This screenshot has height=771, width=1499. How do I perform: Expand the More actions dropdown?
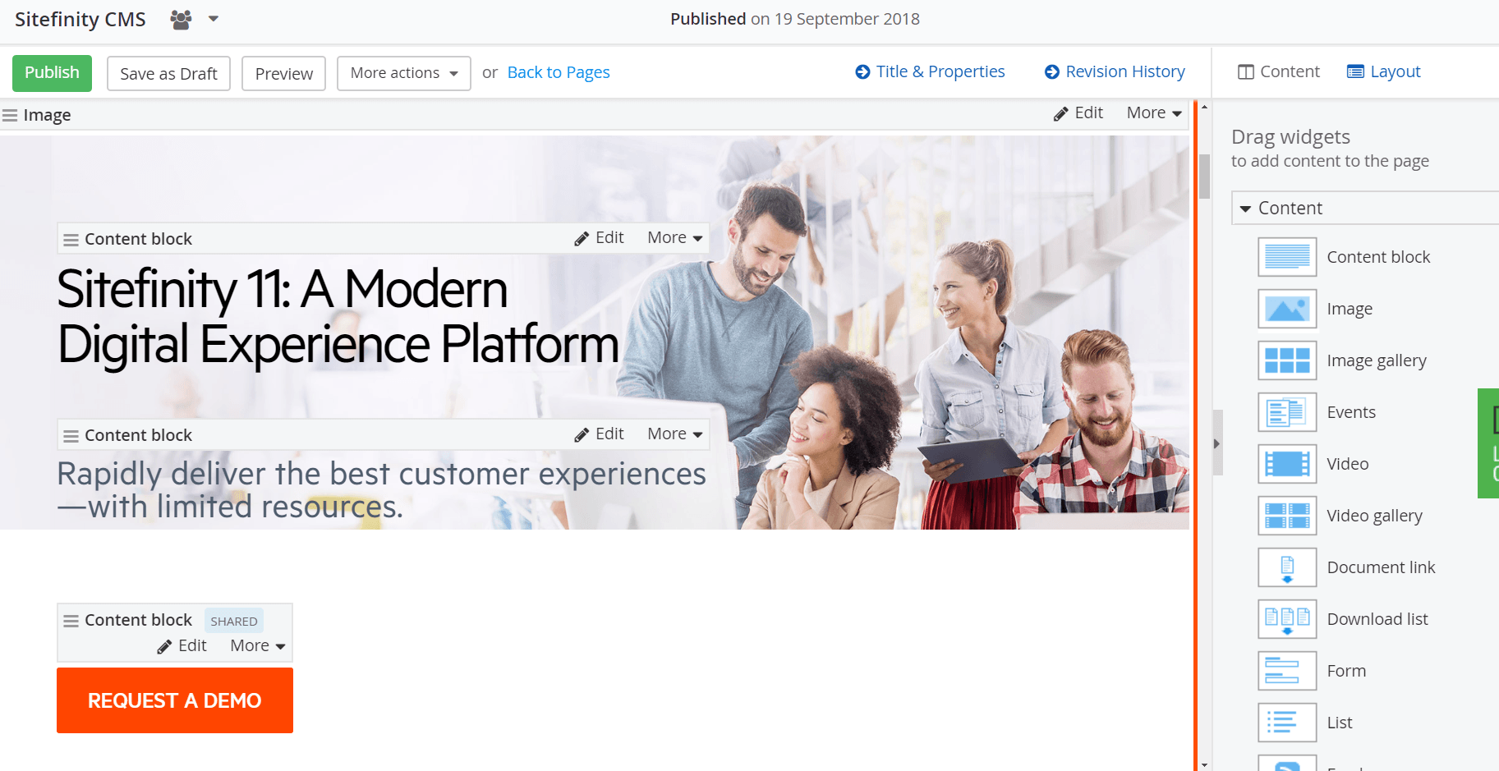click(403, 74)
